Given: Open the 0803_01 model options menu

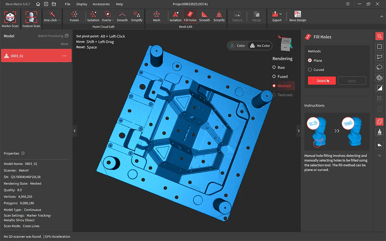Looking at the screenshot, I should [x=64, y=56].
